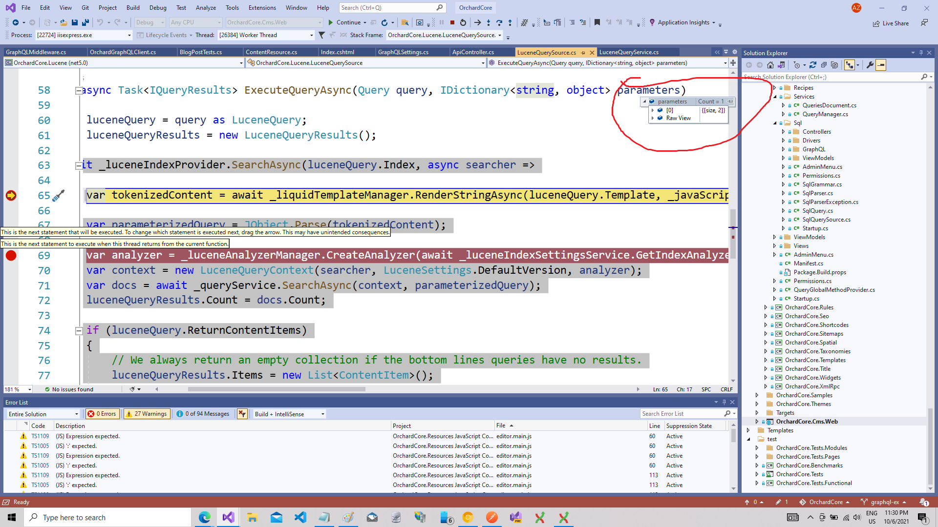This screenshot has height=527, width=938.
Task: Click the Live Share link
Action: tap(891, 23)
